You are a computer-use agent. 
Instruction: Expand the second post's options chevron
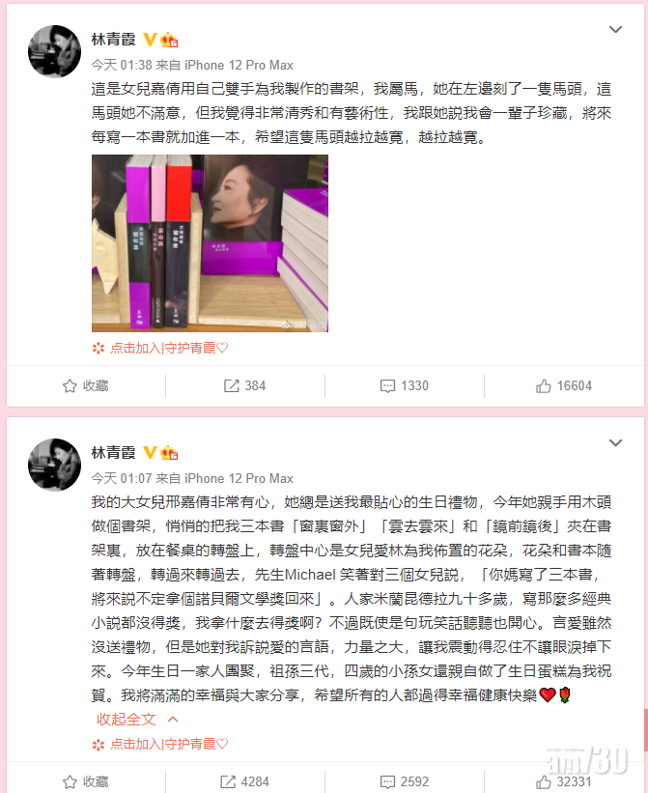click(615, 442)
